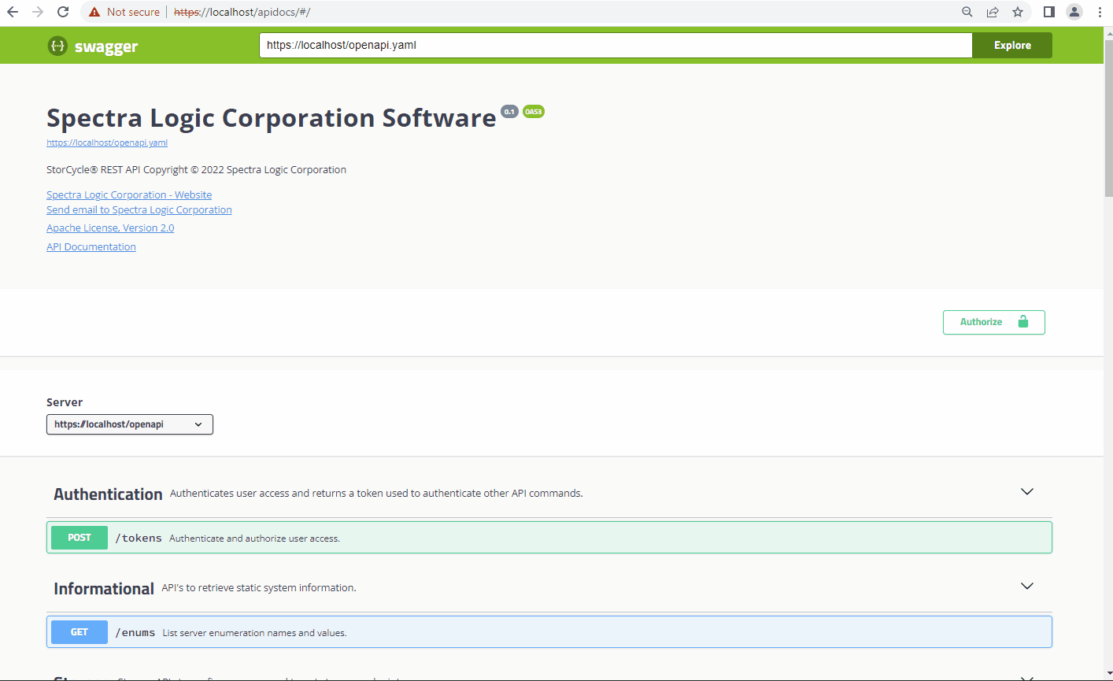Expand the POST /tokens operation
The width and height of the screenshot is (1113, 681).
pos(549,537)
